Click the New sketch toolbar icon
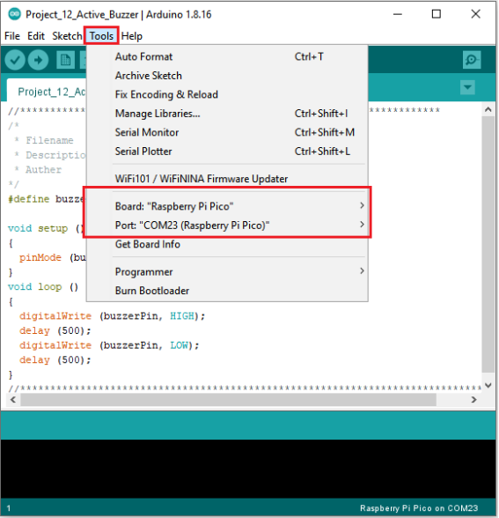The height and width of the screenshot is (518, 499). pos(65,60)
